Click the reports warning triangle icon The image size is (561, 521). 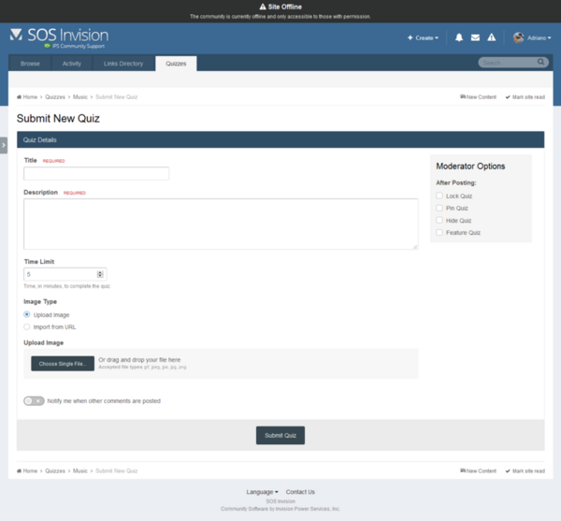pyautogui.click(x=491, y=38)
